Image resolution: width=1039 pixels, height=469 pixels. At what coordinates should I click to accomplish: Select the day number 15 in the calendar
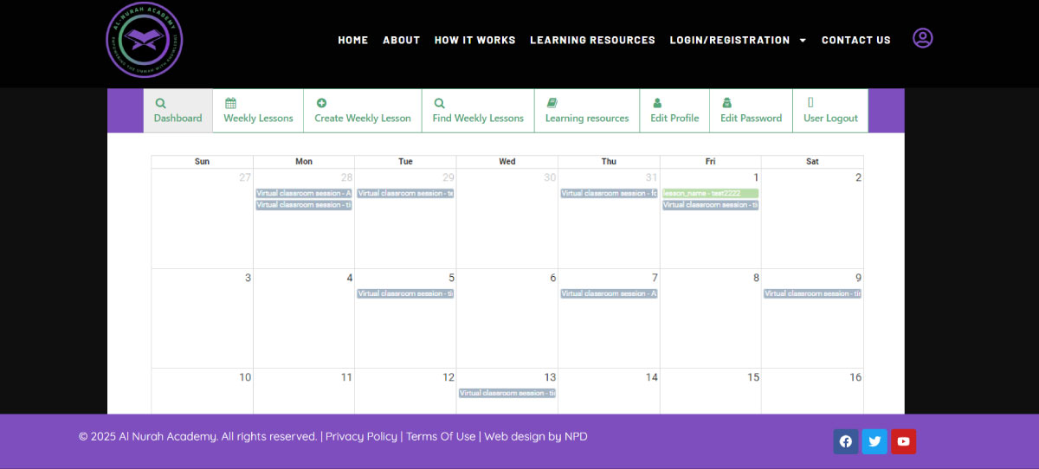click(x=753, y=377)
